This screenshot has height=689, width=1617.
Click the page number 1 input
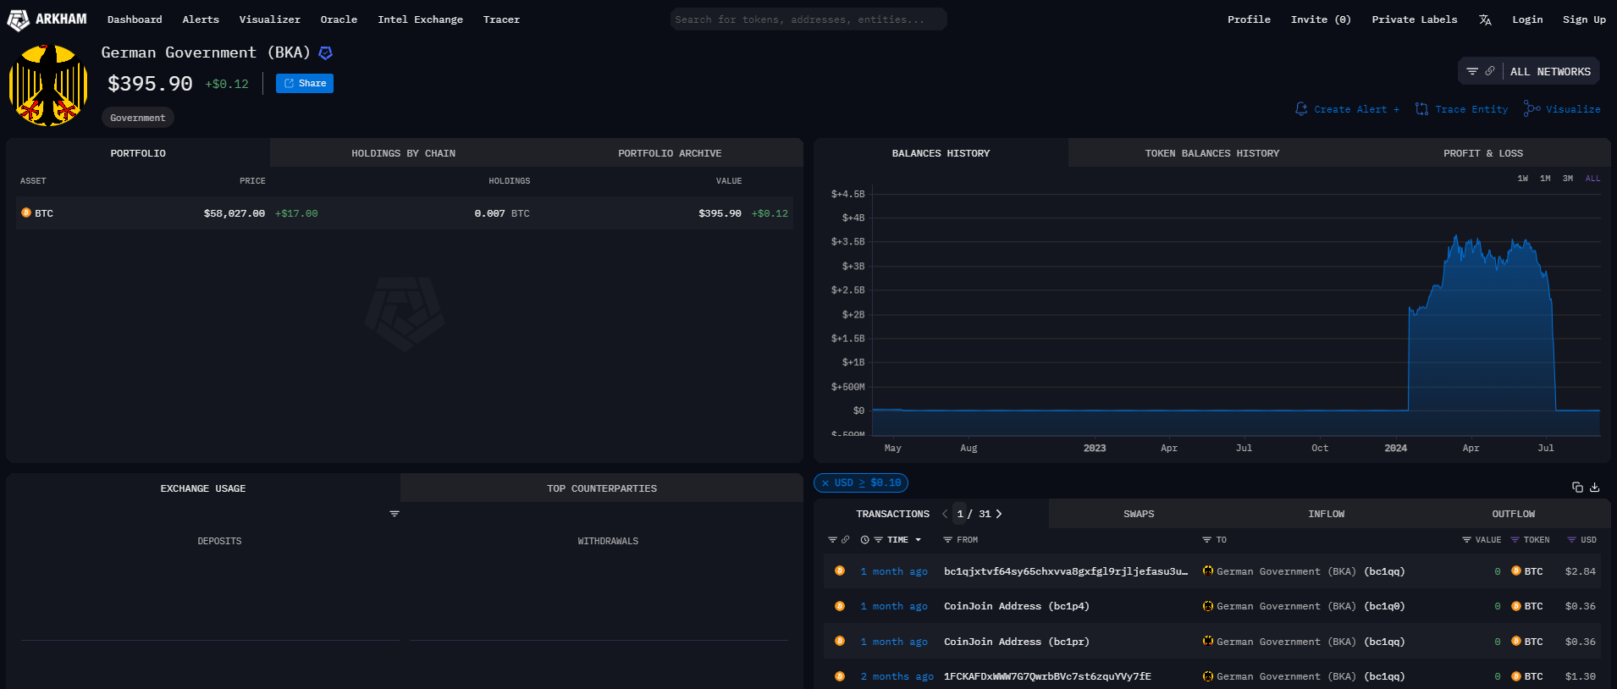click(x=960, y=514)
